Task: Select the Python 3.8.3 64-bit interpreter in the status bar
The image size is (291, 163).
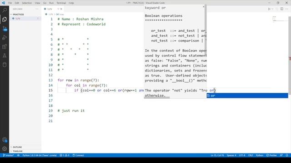Action: click(x=40, y=155)
